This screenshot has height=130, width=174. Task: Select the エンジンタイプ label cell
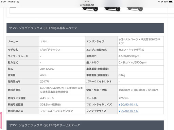(101, 41)
